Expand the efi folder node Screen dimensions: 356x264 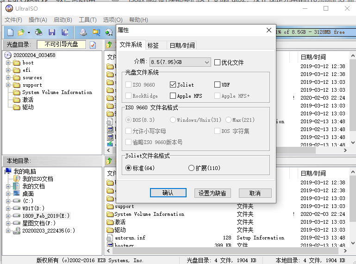pyautogui.click(x=8, y=70)
